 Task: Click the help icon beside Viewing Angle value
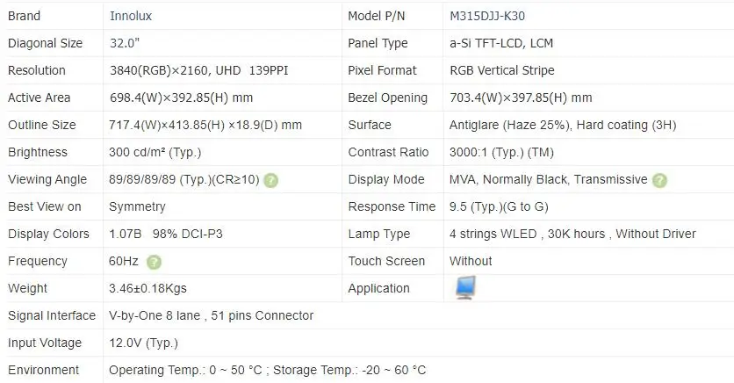click(271, 180)
